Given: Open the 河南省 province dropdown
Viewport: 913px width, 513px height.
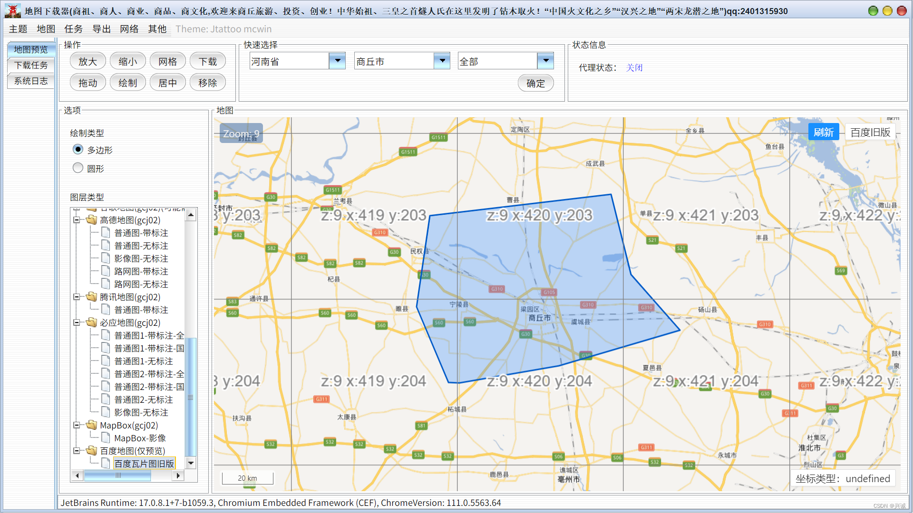Looking at the screenshot, I should [x=337, y=61].
